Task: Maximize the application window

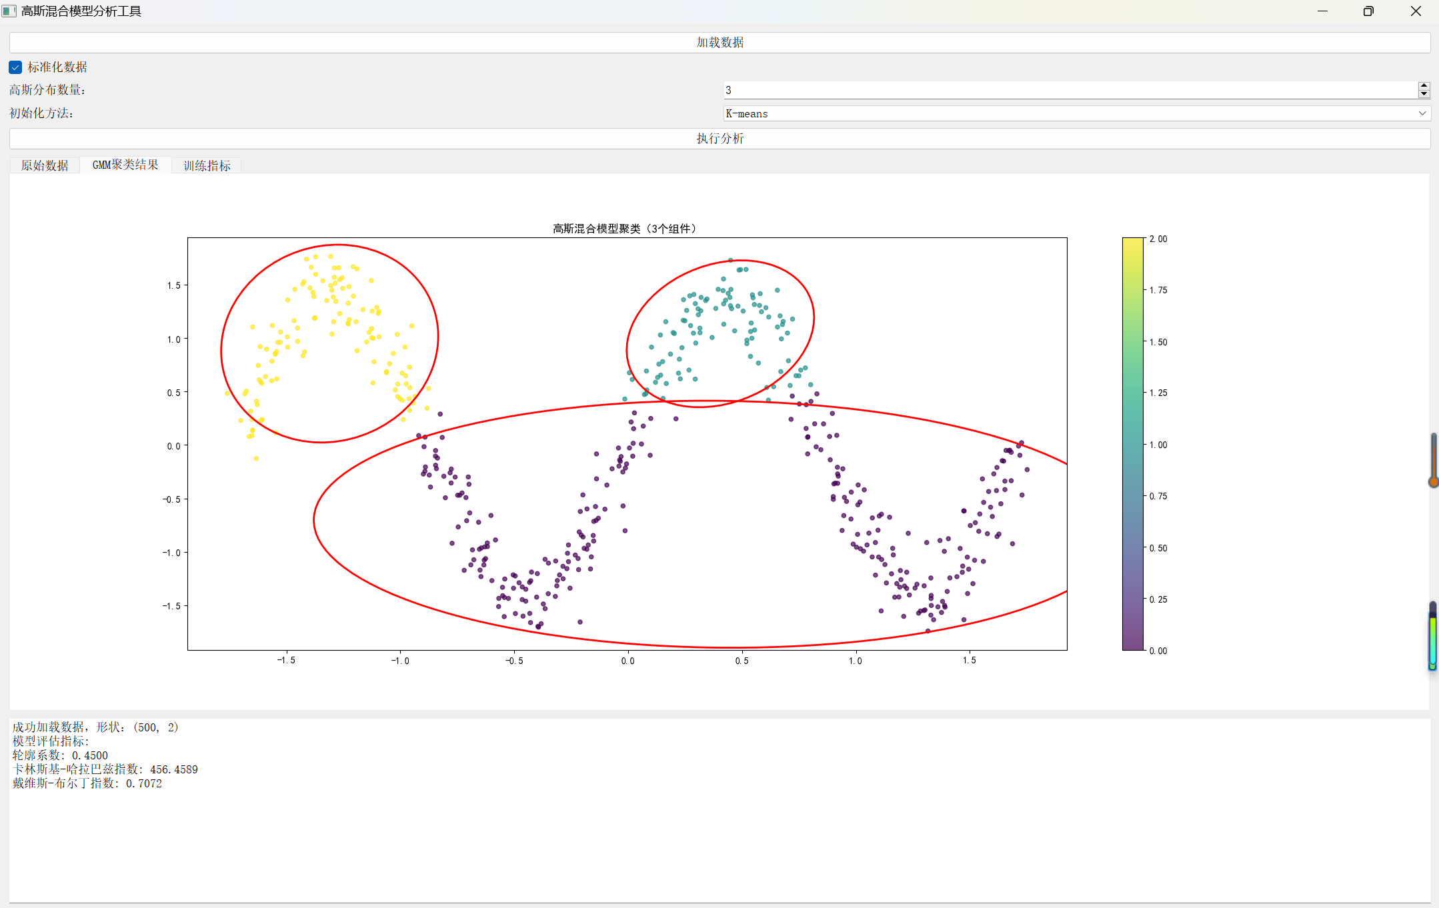Action: [1368, 11]
